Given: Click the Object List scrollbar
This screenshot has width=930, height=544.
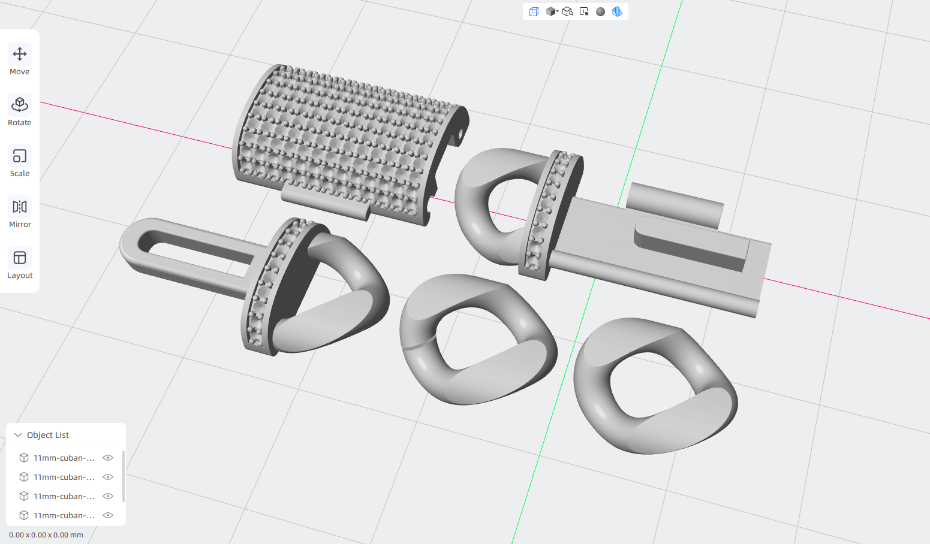Looking at the screenshot, I should pos(123,476).
